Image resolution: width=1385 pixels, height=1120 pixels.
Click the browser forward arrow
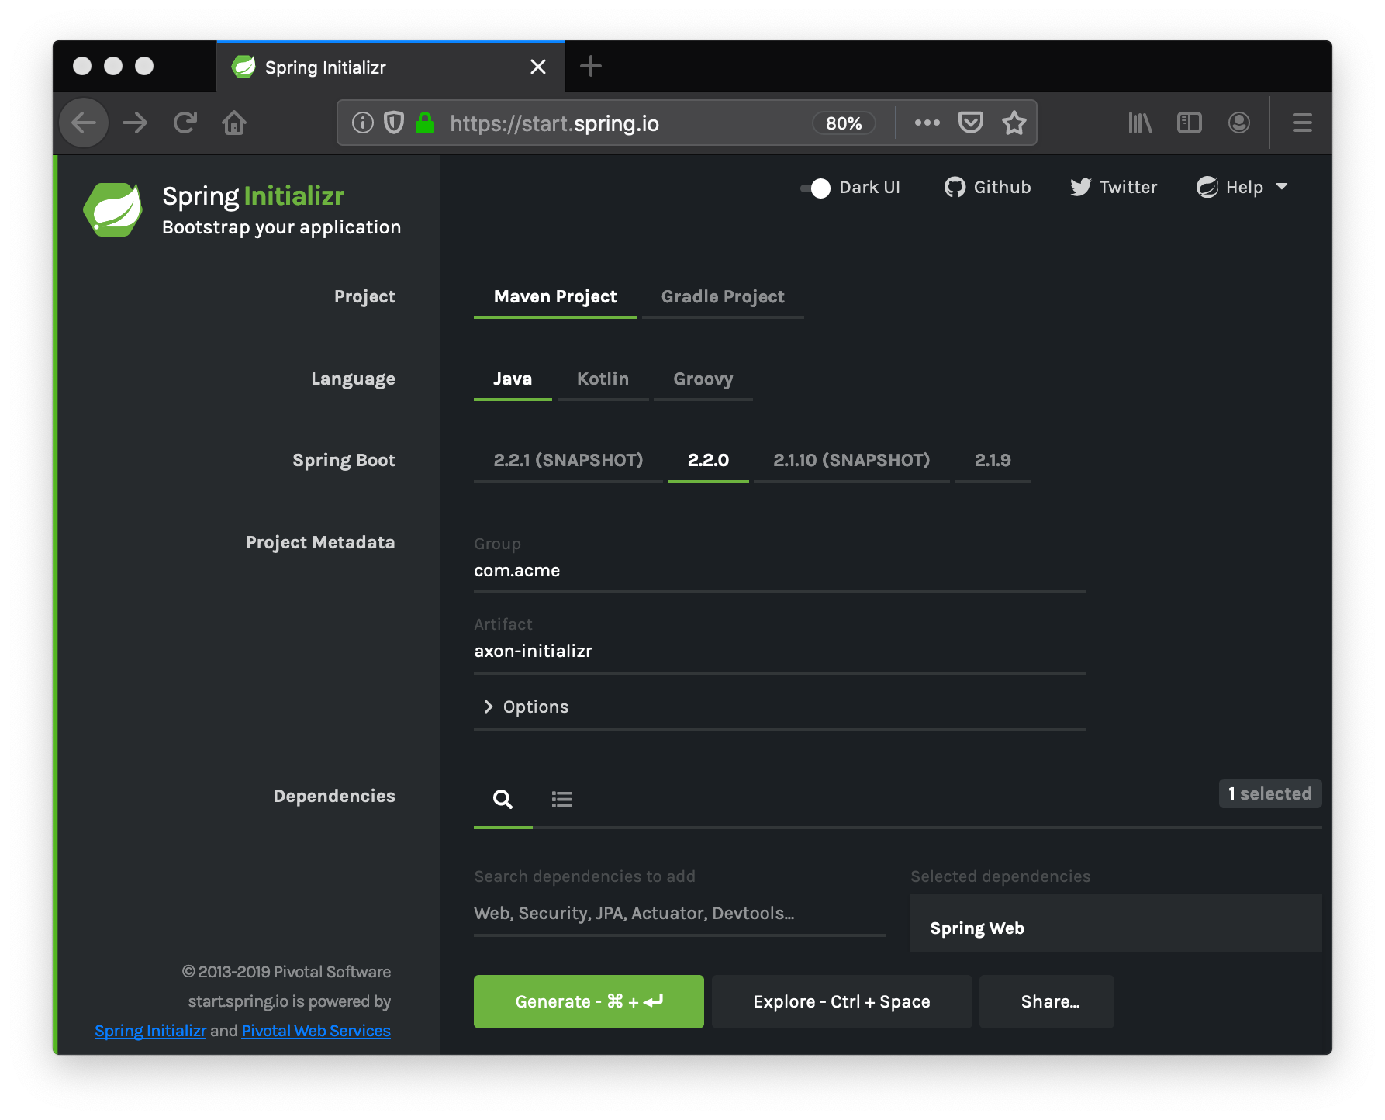[135, 123]
